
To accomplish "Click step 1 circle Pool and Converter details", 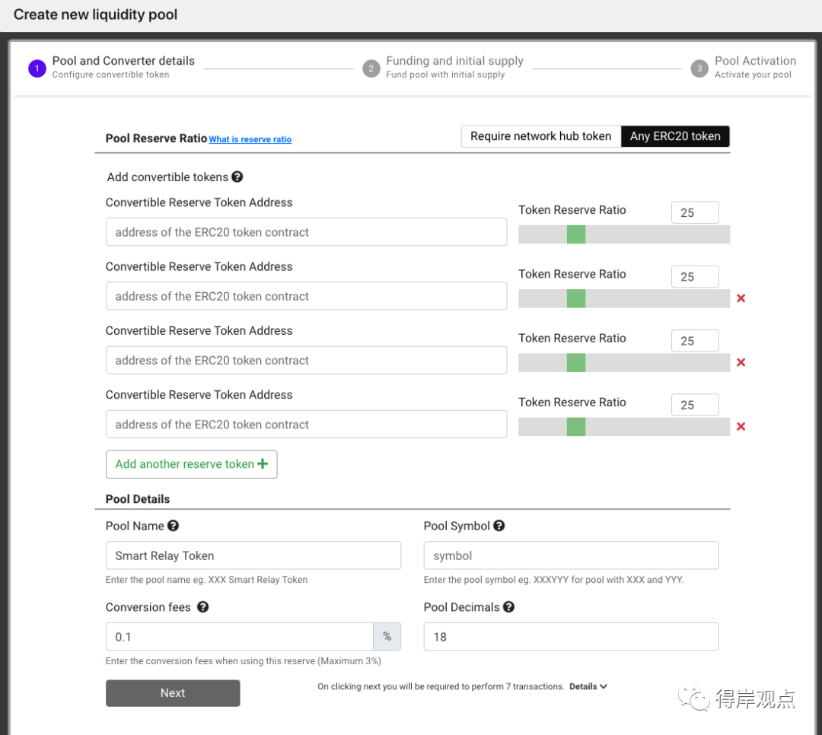I will pyautogui.click(x=37, y=68).
